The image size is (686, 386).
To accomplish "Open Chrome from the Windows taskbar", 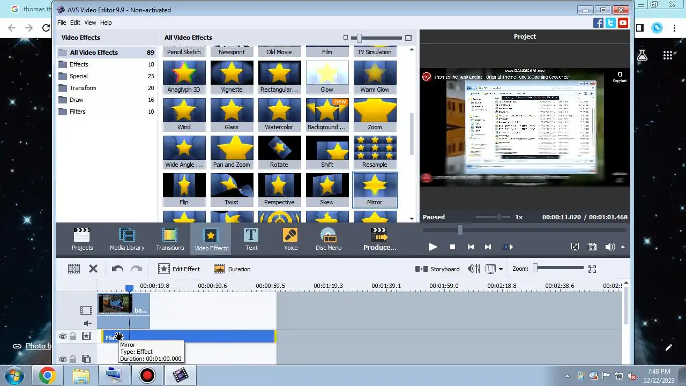I will coord(47,375).
